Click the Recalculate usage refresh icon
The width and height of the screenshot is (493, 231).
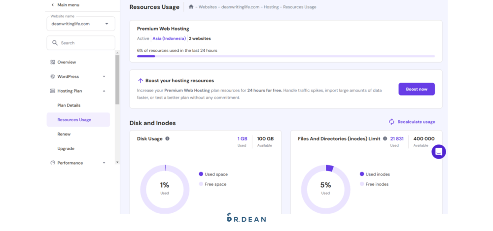coord(391,122)
